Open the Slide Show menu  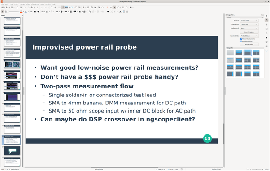pyautogui.click(x=35, y=4)
